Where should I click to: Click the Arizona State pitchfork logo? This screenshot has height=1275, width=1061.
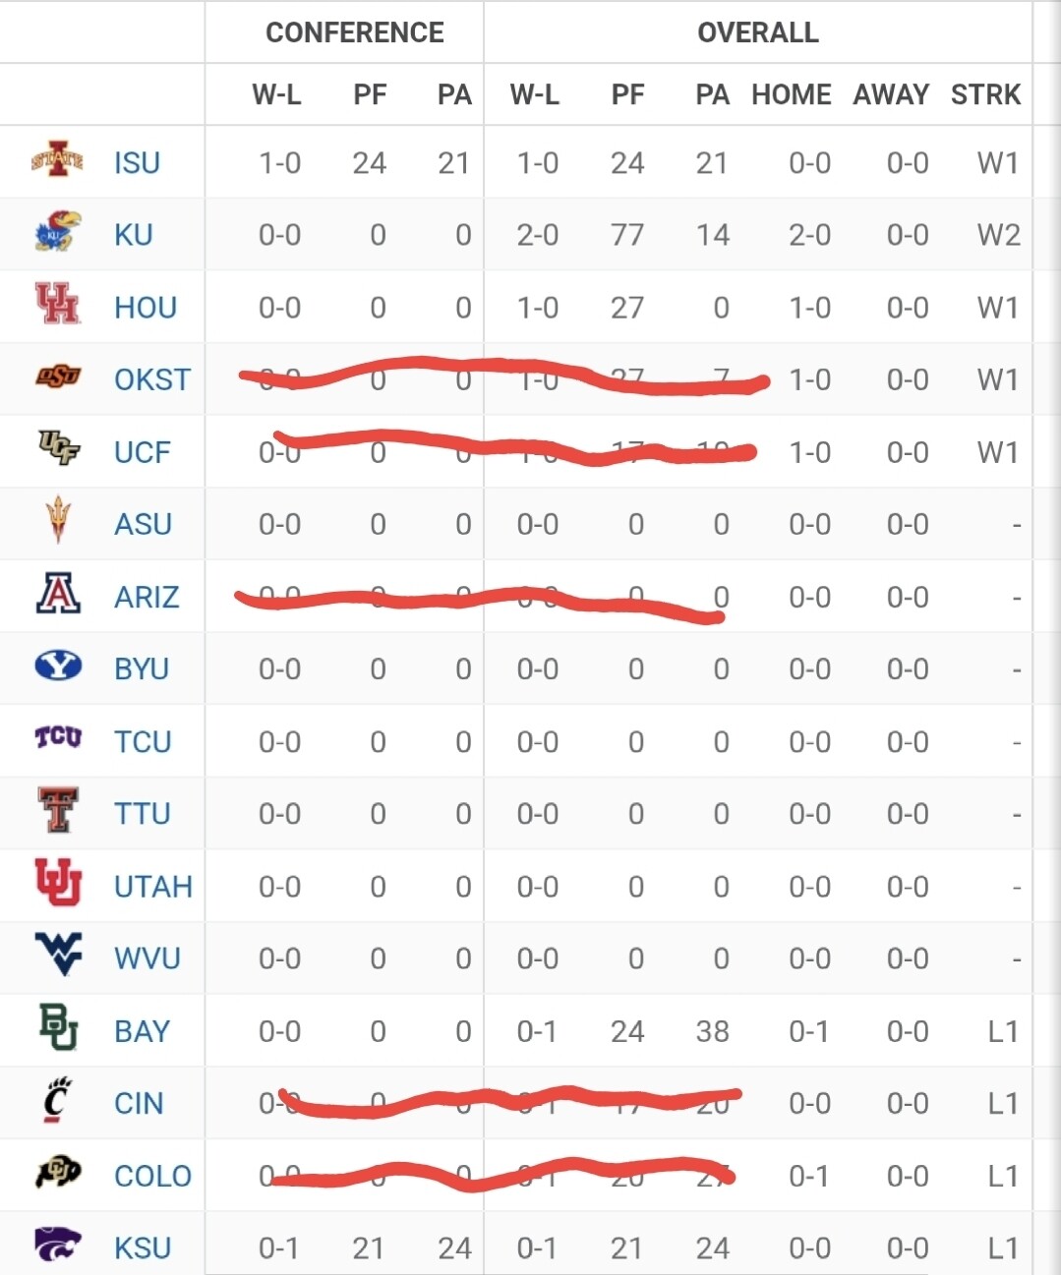pyautogui.click(x=58, y=520)
